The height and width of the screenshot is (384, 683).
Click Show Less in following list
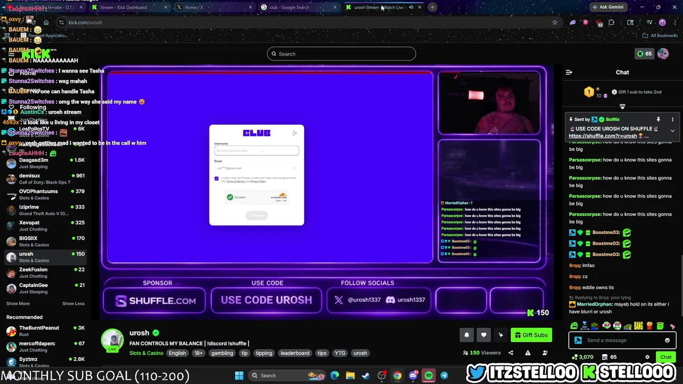click(x=73, y=303)
